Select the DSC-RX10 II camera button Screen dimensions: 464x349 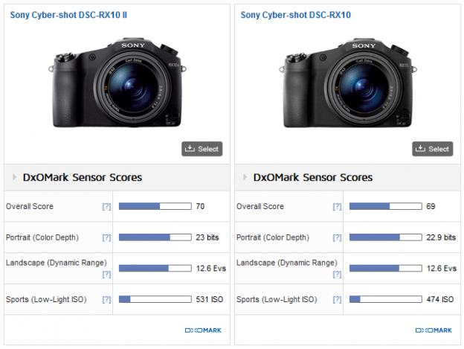202,149
